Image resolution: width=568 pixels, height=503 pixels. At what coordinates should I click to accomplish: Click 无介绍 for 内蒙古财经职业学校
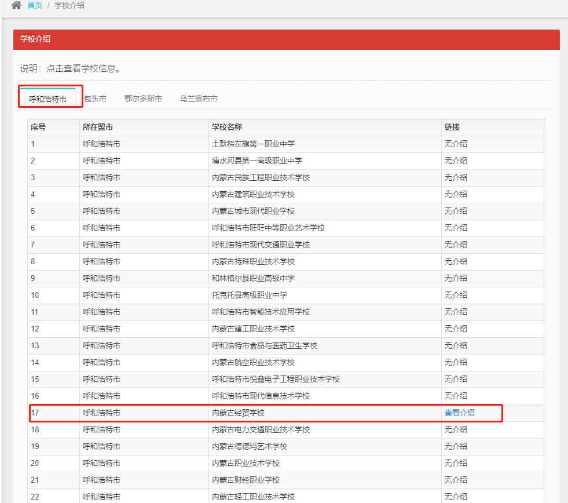pyautogui.click(x=456, y=480)
